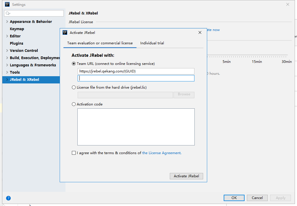Screen dimensions: 297x206
Task: Click the IntelliJ icon in Settings titlebar
Action: (7, 4)
